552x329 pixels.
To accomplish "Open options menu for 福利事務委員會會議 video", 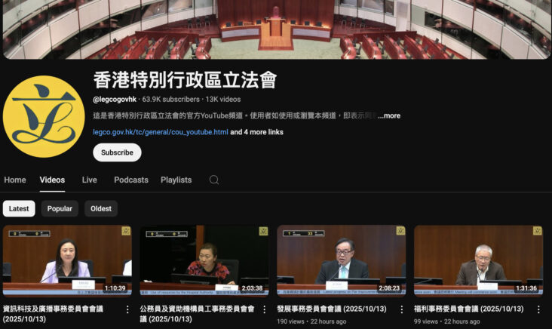I will (538, 309).
